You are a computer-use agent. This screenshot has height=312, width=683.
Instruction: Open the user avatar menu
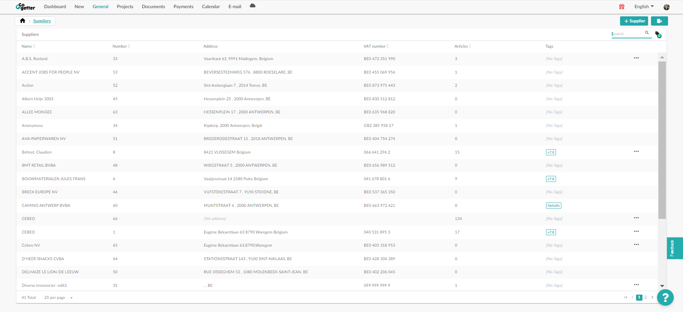tap(667, 7)
